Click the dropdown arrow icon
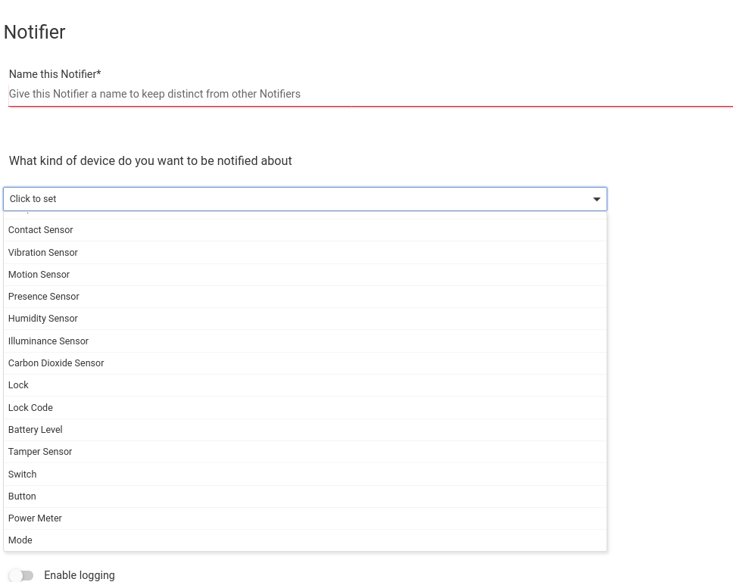The width and height of the screenshot is (733, 582). [597, 199]
